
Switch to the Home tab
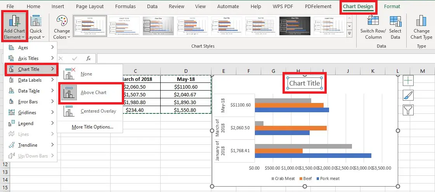(33, 6)
